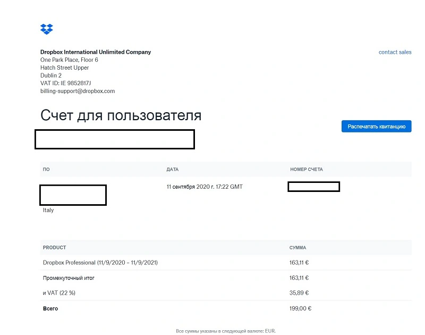Click the и VAT (22 %) label
This screenshot has width=425, height=335.
pyautogui.click(x=59, y=292)
